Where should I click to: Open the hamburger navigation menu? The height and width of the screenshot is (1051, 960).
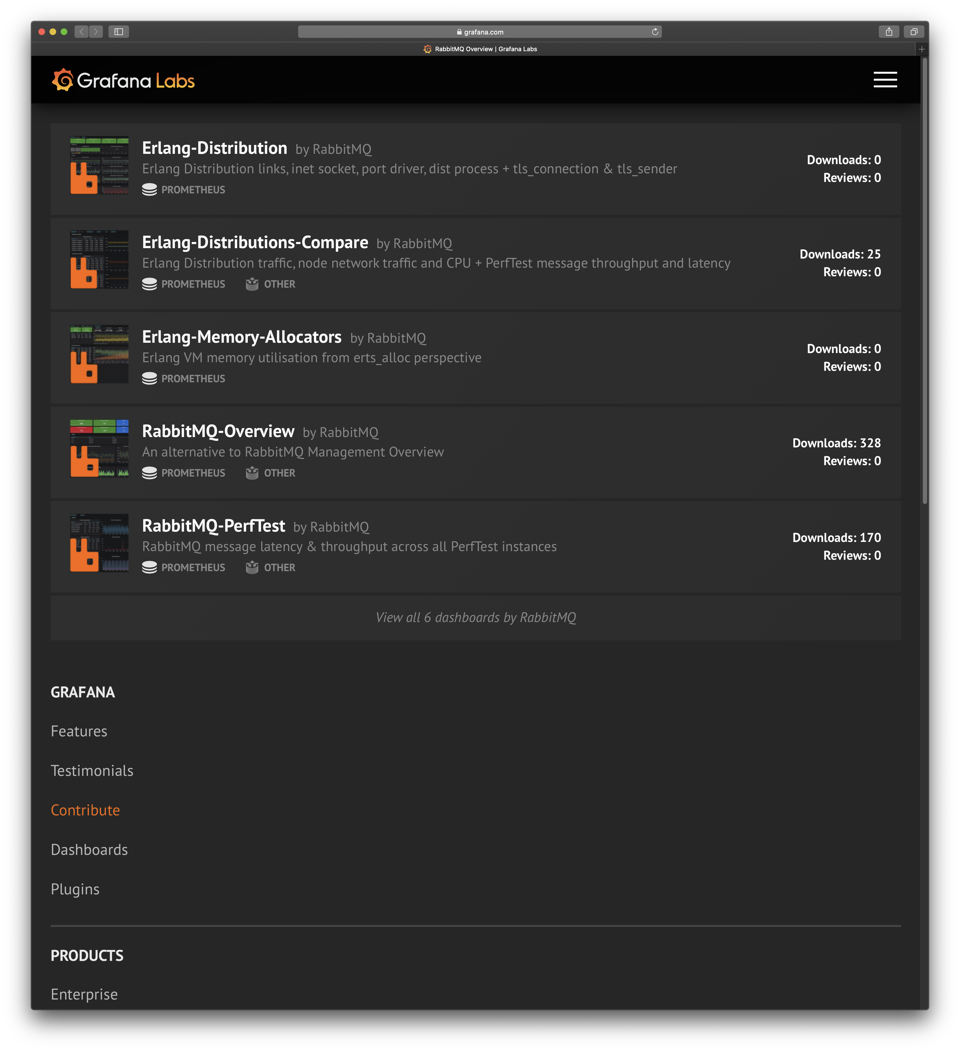885,80
